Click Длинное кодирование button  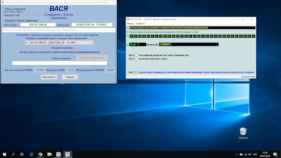pos(92,58)
